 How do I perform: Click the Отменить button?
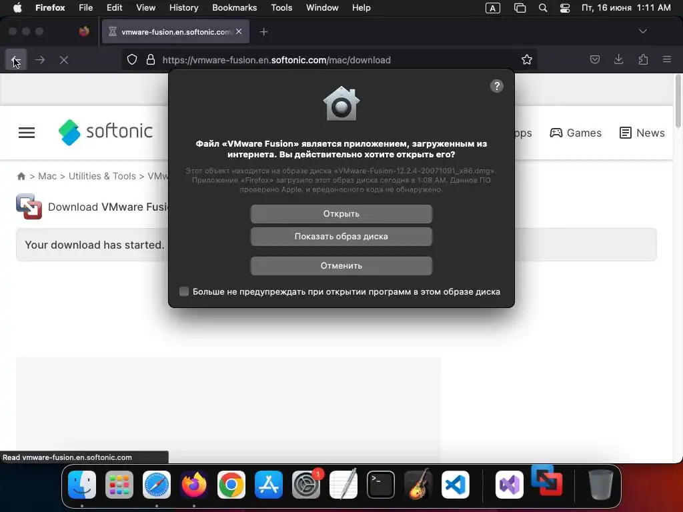pos(341,265)
